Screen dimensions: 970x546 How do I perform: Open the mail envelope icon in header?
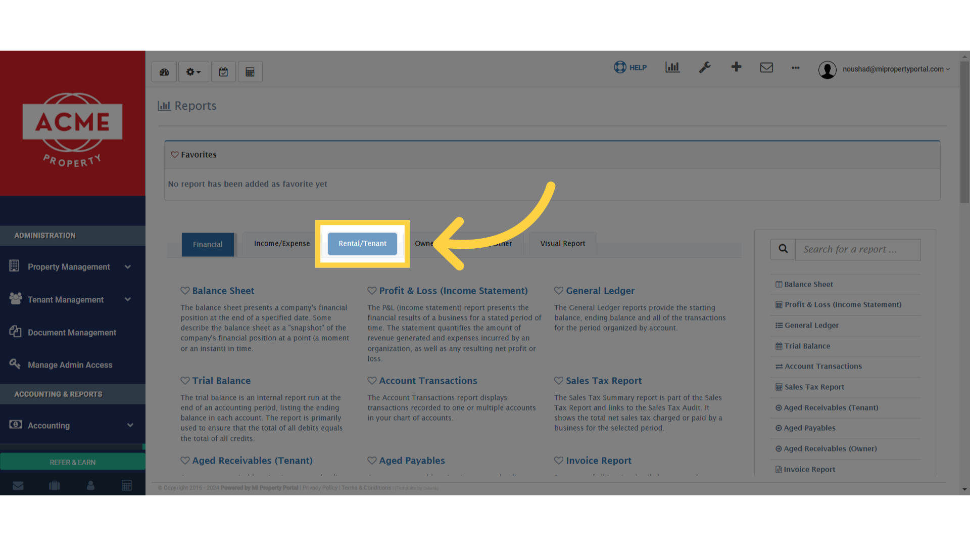pyautogui.click(x=766, y=67)
